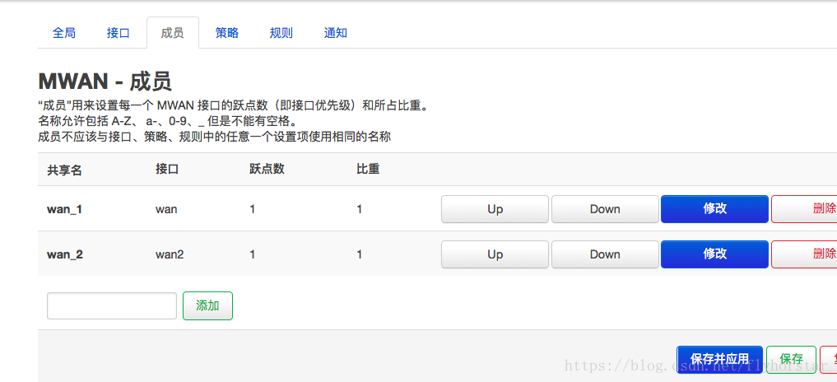Move wan_1 member Up
Image resolution: width=837 pixels, height=382 pixels.
click(495, 209)
